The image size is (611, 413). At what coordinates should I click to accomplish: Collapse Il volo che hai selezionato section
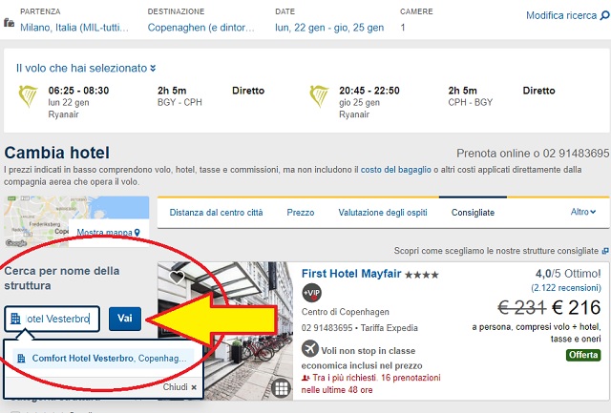pyautogui.click(x=86, y=68)
